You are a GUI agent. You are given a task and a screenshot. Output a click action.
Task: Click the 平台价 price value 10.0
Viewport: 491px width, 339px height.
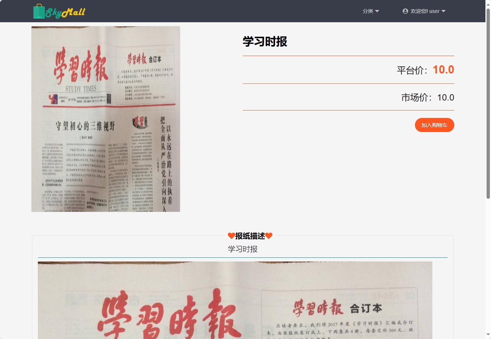(443, 70)
